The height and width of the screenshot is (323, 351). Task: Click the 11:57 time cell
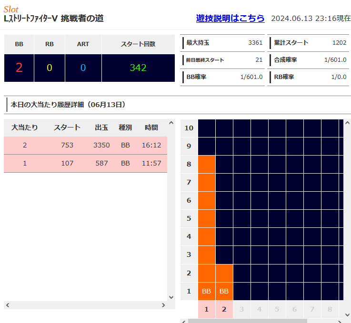(151, 163)
